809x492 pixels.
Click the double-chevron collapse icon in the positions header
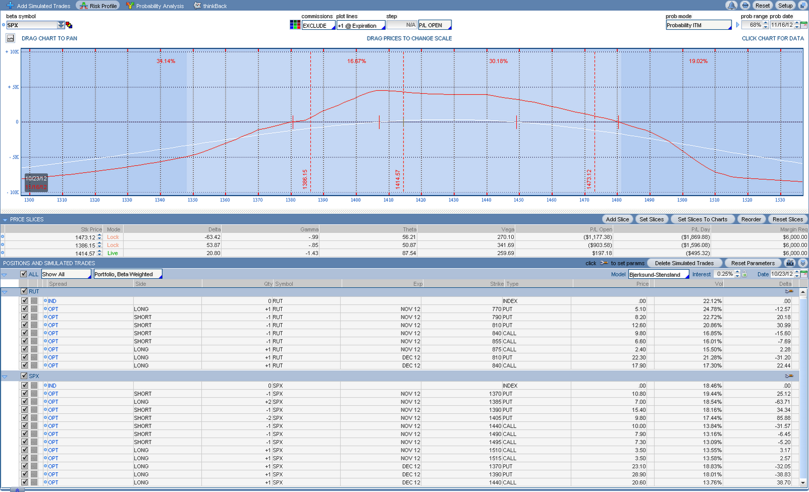802,263
